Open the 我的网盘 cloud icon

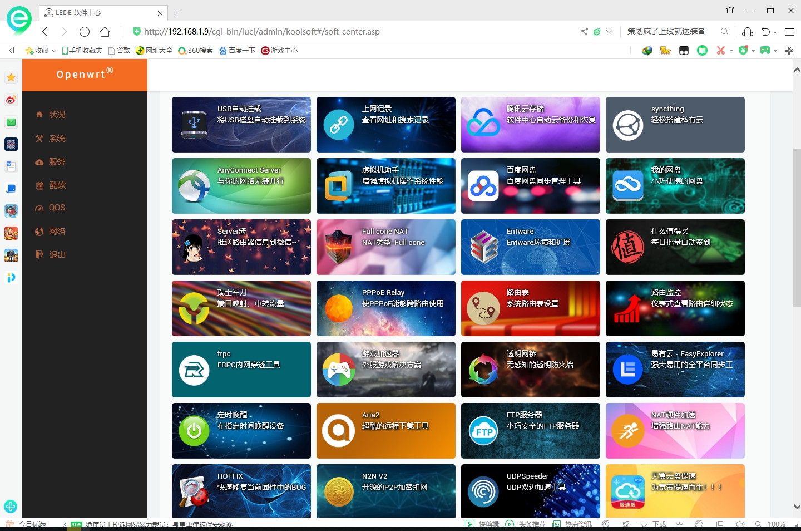point(628,186)
